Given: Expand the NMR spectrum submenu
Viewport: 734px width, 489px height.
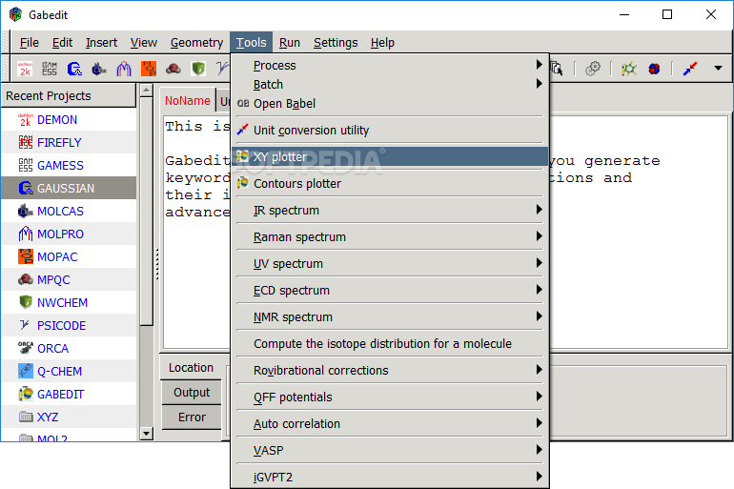Looking at the screenshot, I should click(390, 316).
